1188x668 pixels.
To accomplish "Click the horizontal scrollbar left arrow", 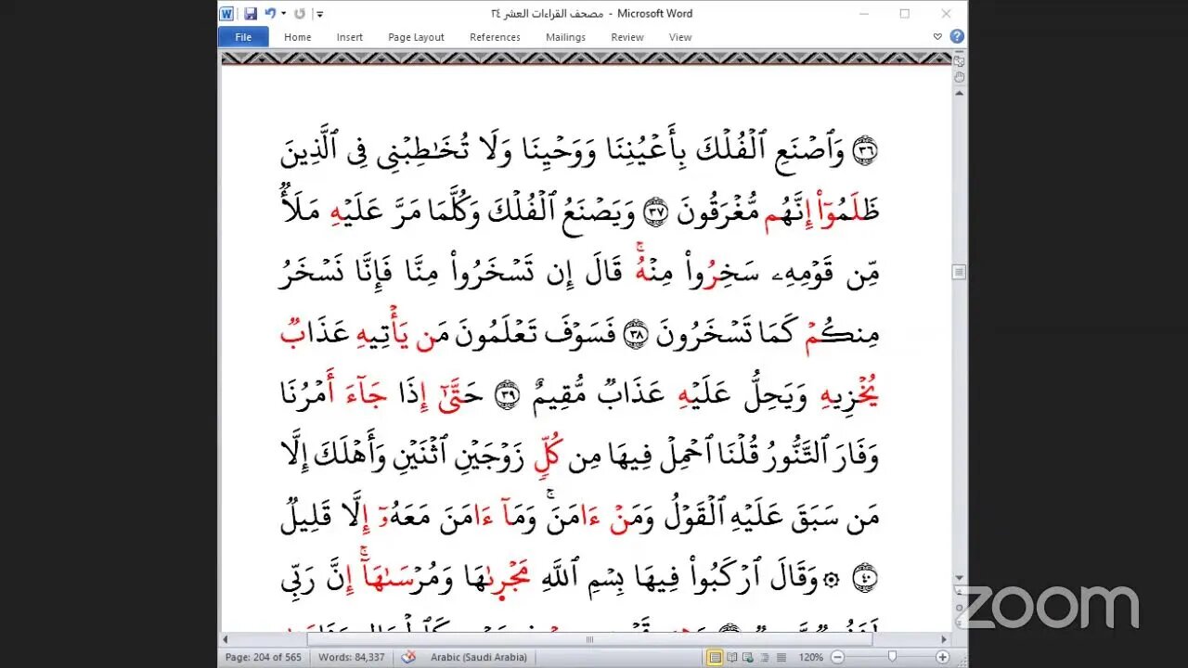I will pos(226,639).
